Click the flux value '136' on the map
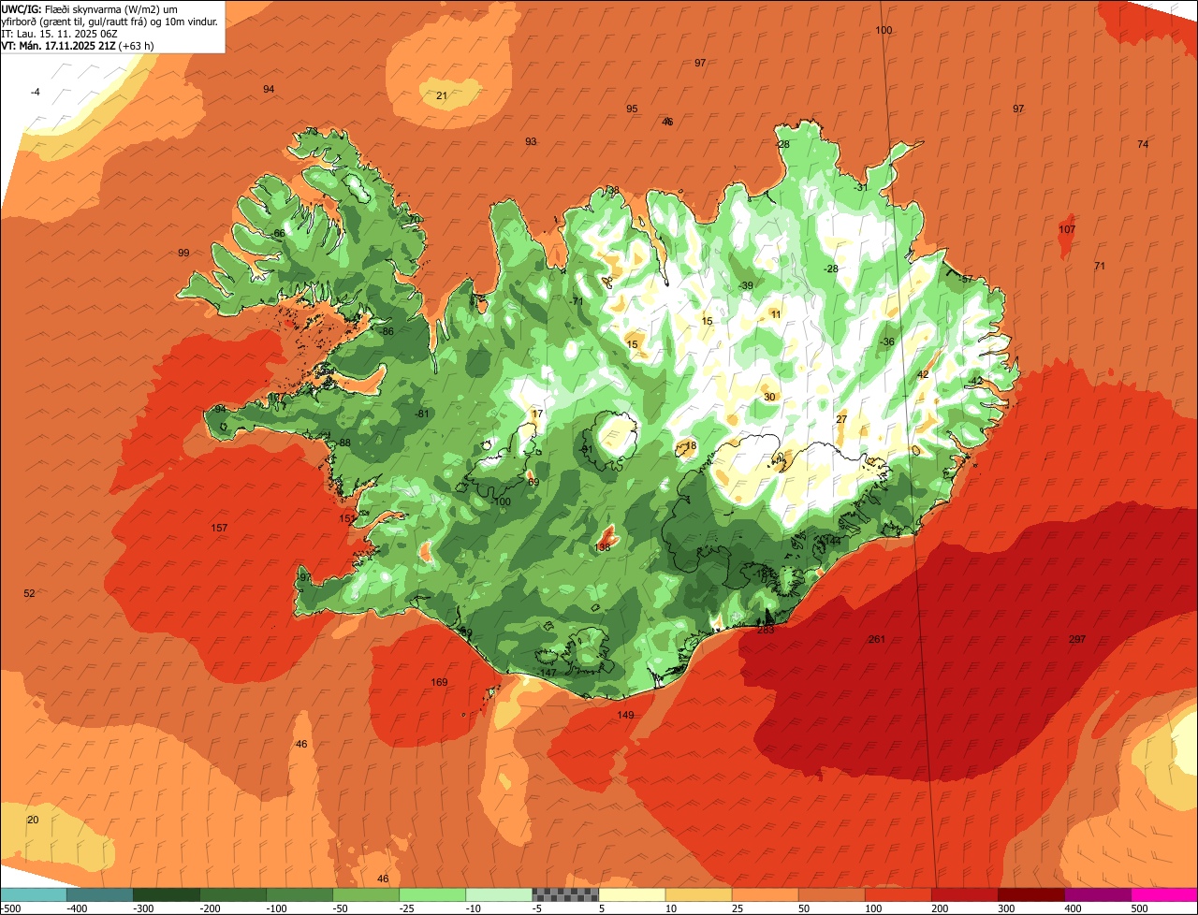1198x915 pixels. pyautogui.click(x=603, y=547)
